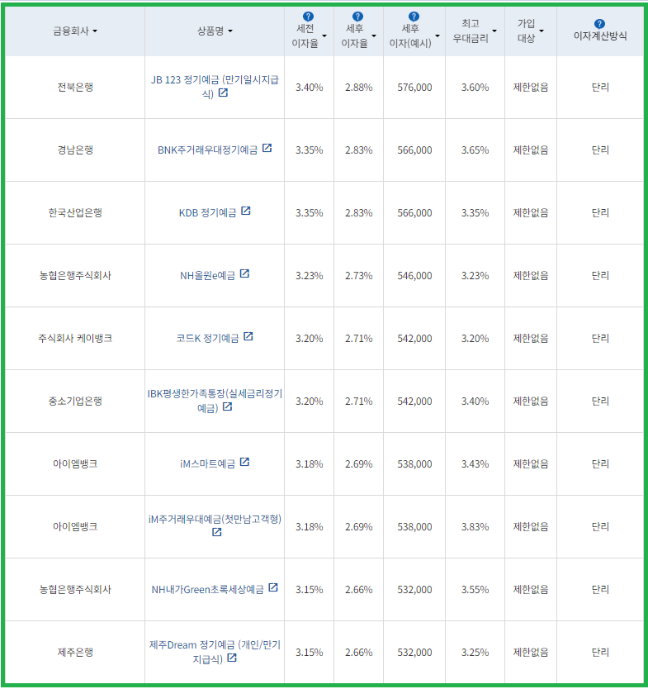Sort by 금융회사 column arrow
The width and height of the screenshot is (648, 689).
95,31
